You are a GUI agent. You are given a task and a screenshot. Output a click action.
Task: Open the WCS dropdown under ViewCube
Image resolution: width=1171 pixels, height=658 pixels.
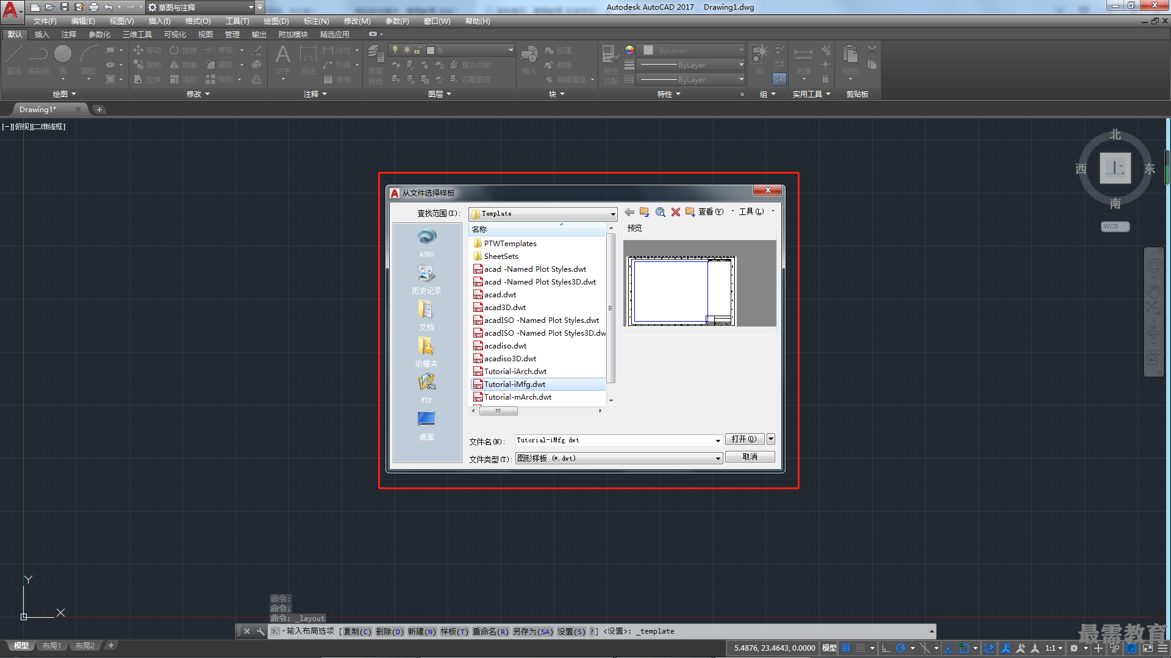click(1115, 226)
